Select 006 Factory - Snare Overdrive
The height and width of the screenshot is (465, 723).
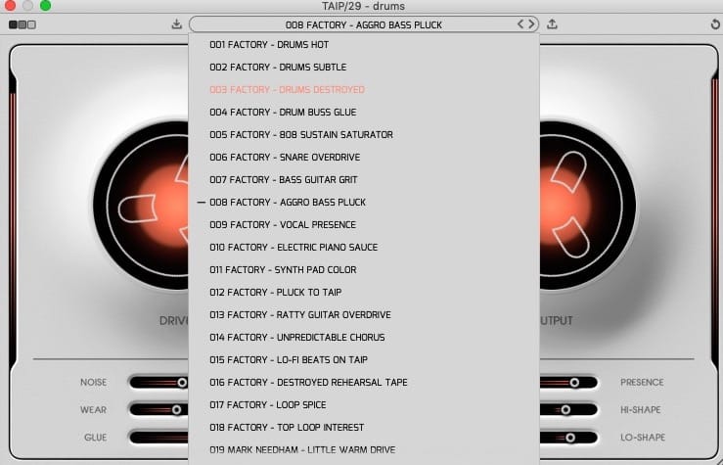[364, 158]
